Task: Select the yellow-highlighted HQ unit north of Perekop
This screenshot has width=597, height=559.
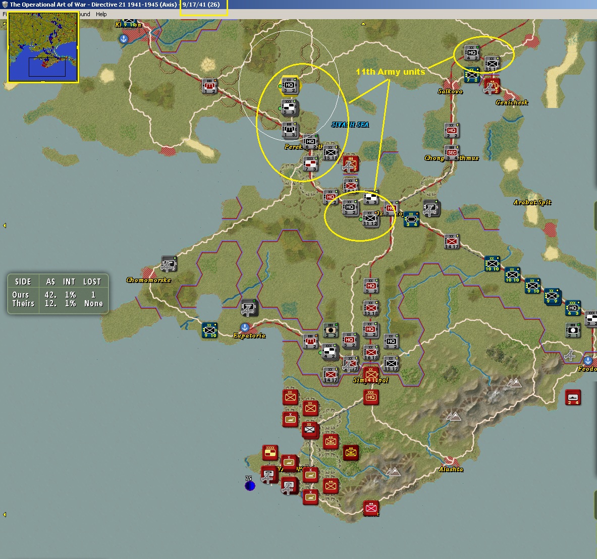Action: 289,85
